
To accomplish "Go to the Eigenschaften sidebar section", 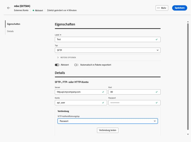I will 14,24.
